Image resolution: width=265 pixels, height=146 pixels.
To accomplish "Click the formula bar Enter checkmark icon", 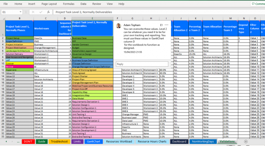I will [x=41, y=12].
